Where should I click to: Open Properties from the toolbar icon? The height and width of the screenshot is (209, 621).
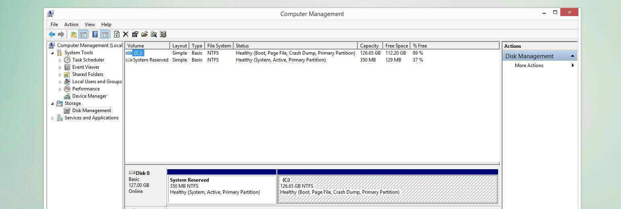point(135,35)
